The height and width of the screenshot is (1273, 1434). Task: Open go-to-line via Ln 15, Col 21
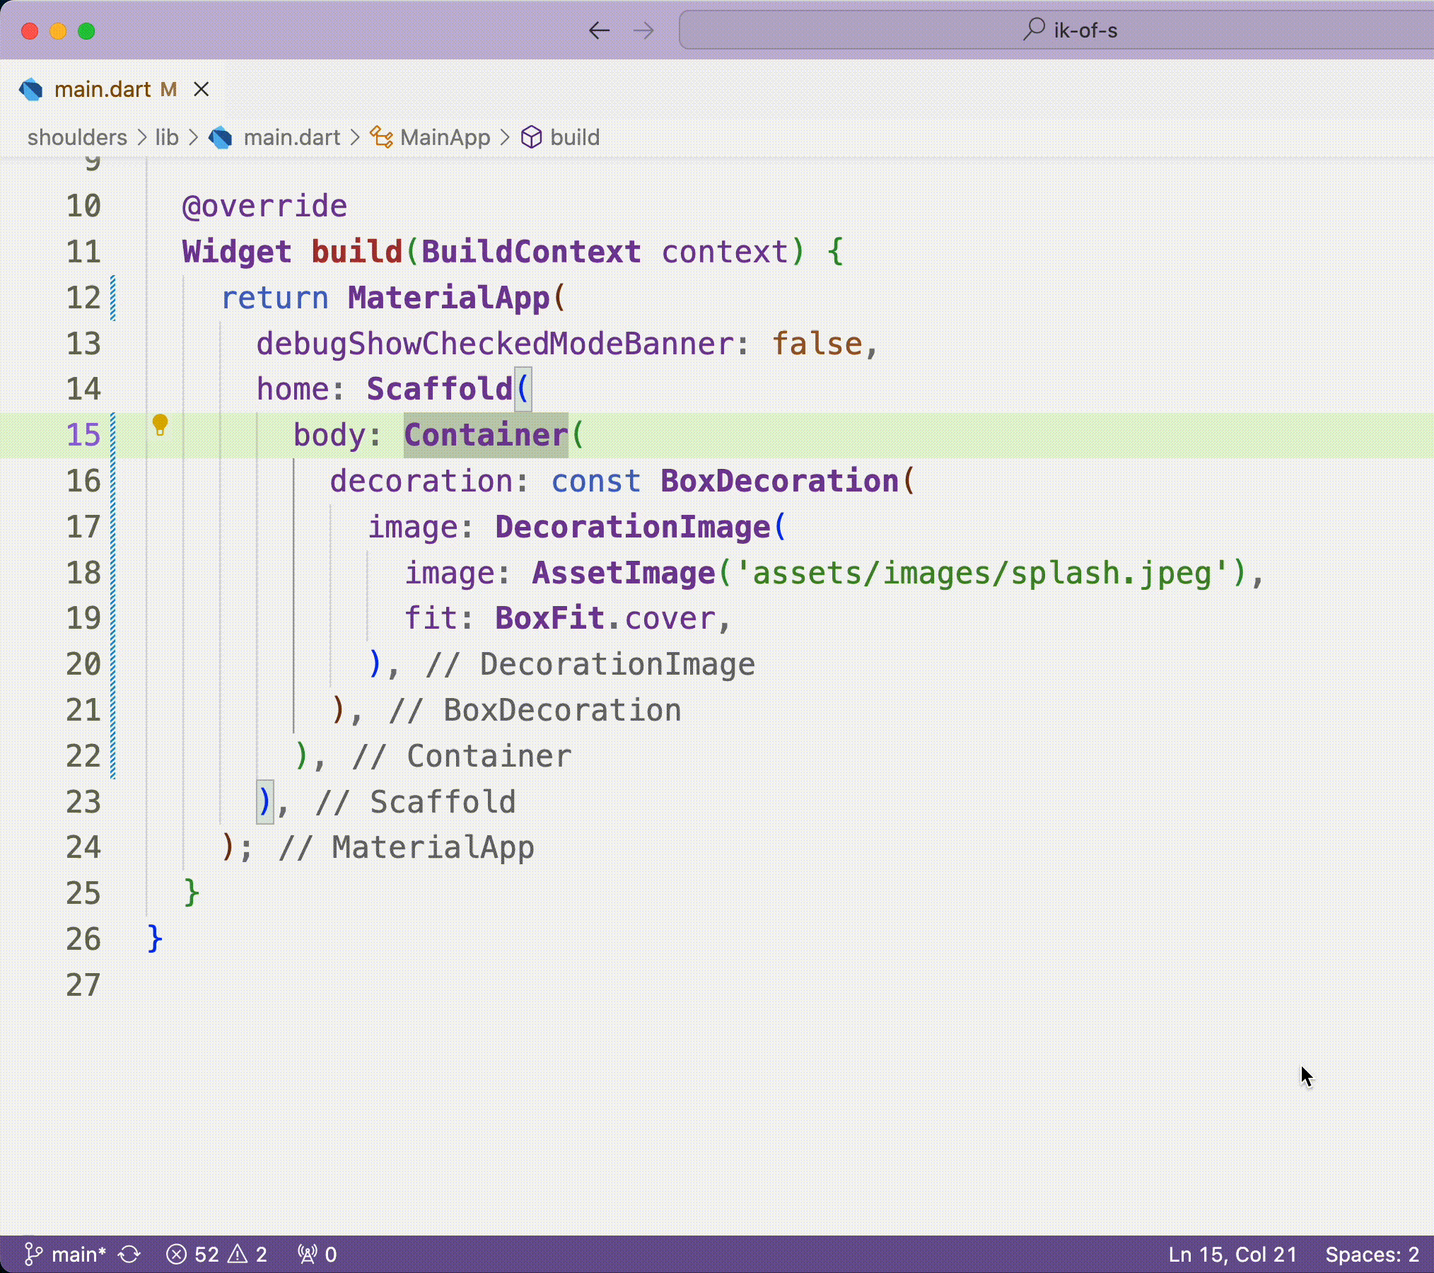(x=1232, y=1254)
